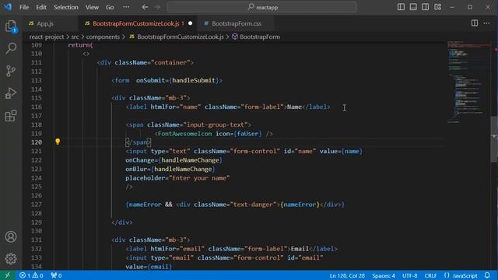Open the Accounts menu icon
The image size is (498, 280).
point(11,236)
